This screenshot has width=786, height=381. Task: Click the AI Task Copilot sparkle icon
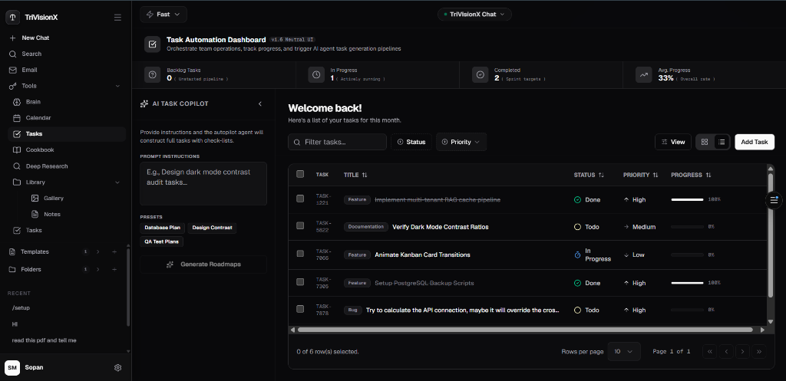(144, 103)
